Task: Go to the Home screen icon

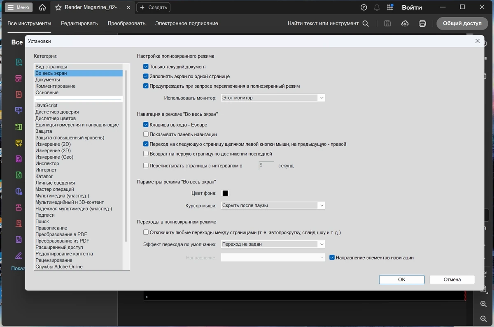Action: coord(42,7)
